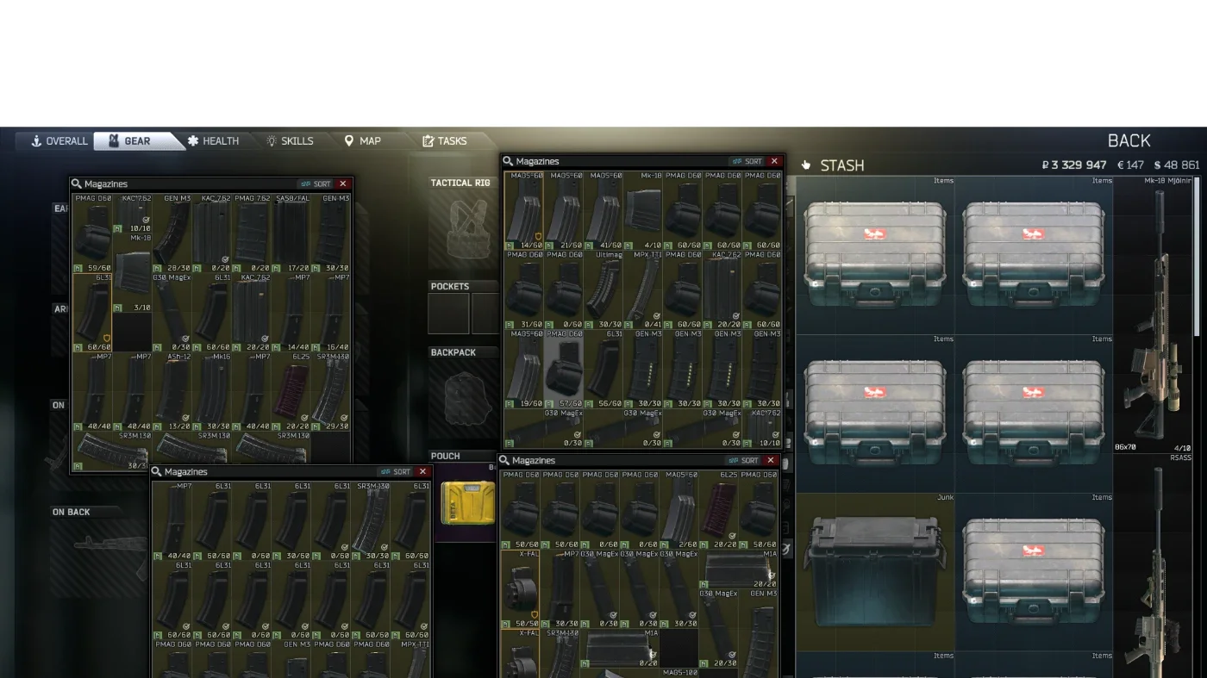Select the MPX TTI magazine showing 0/41

(643, 290)
